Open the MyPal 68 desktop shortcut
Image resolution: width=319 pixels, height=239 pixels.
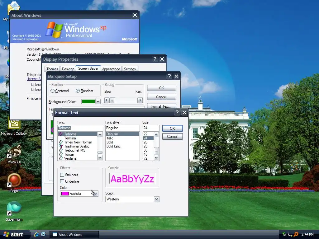click(x=14, y=154)
